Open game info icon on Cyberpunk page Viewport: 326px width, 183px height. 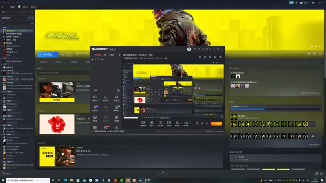pos(314,54)
